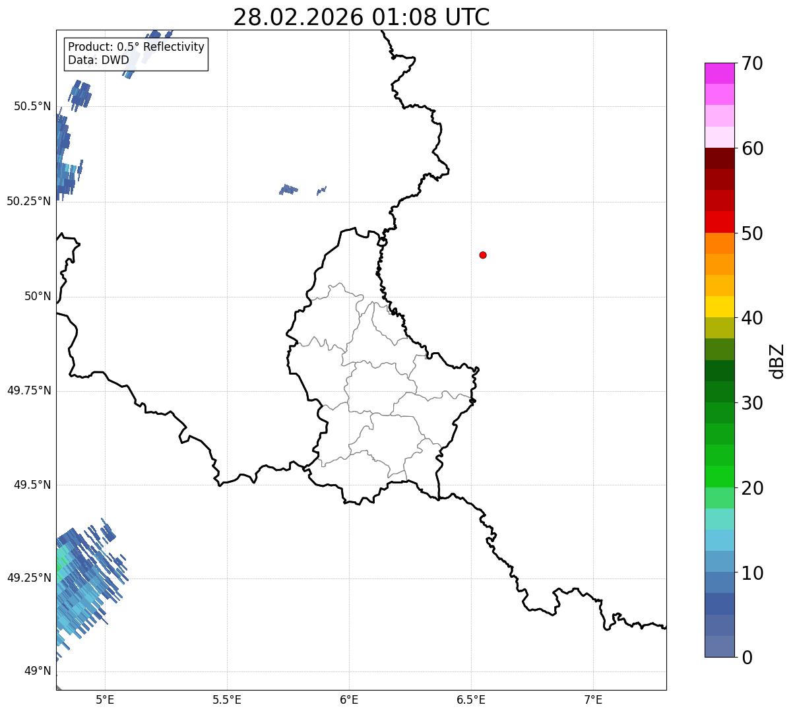The height and width of the screenshot is (713, 793).
Task: Pick the orange swatch just below 50
Action: pyautogui.click(x=719, y=243)
